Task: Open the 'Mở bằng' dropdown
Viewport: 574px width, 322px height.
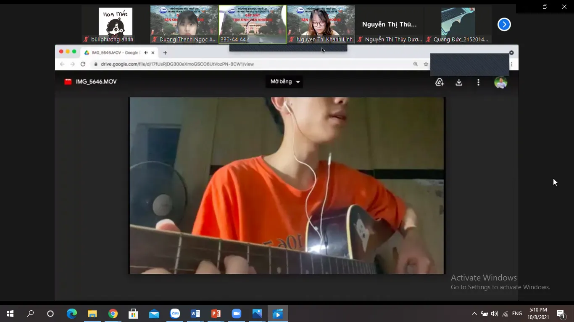Action: click(285, 82)
